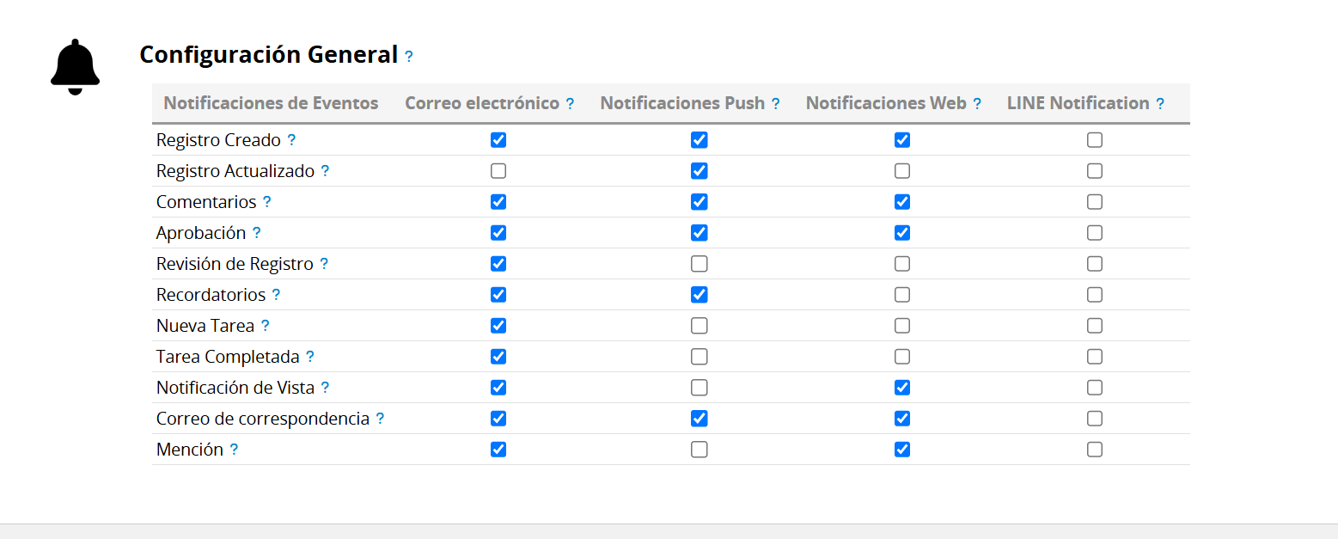Disable push notification for Comentarios
The height and width of the screenshot is (539, 1338).
pyautogui.click(x=700, y=202)
